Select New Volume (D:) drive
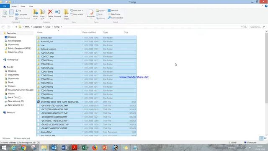Viewport: 268px width, 151px height. point(16,101)
